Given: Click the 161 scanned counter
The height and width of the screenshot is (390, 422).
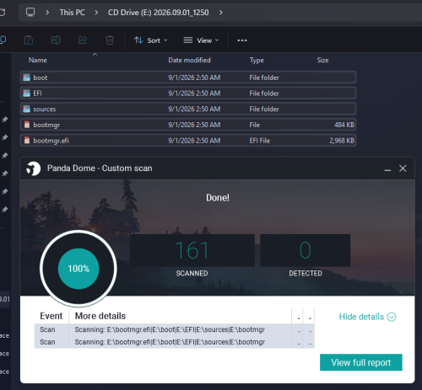Looking at the screenshot, I should pos(192,250).
